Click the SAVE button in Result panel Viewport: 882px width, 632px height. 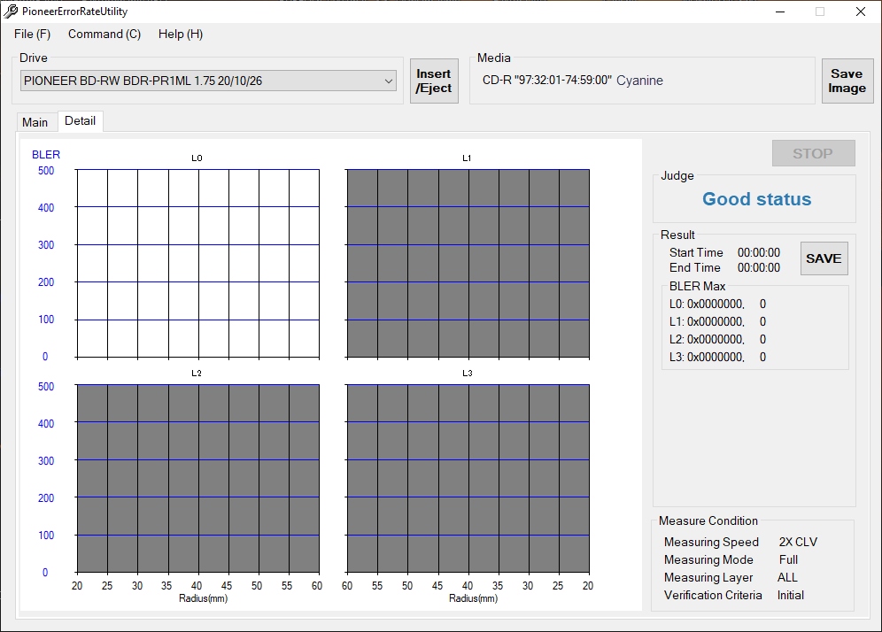pyautogui.click(x=823, y=258)
